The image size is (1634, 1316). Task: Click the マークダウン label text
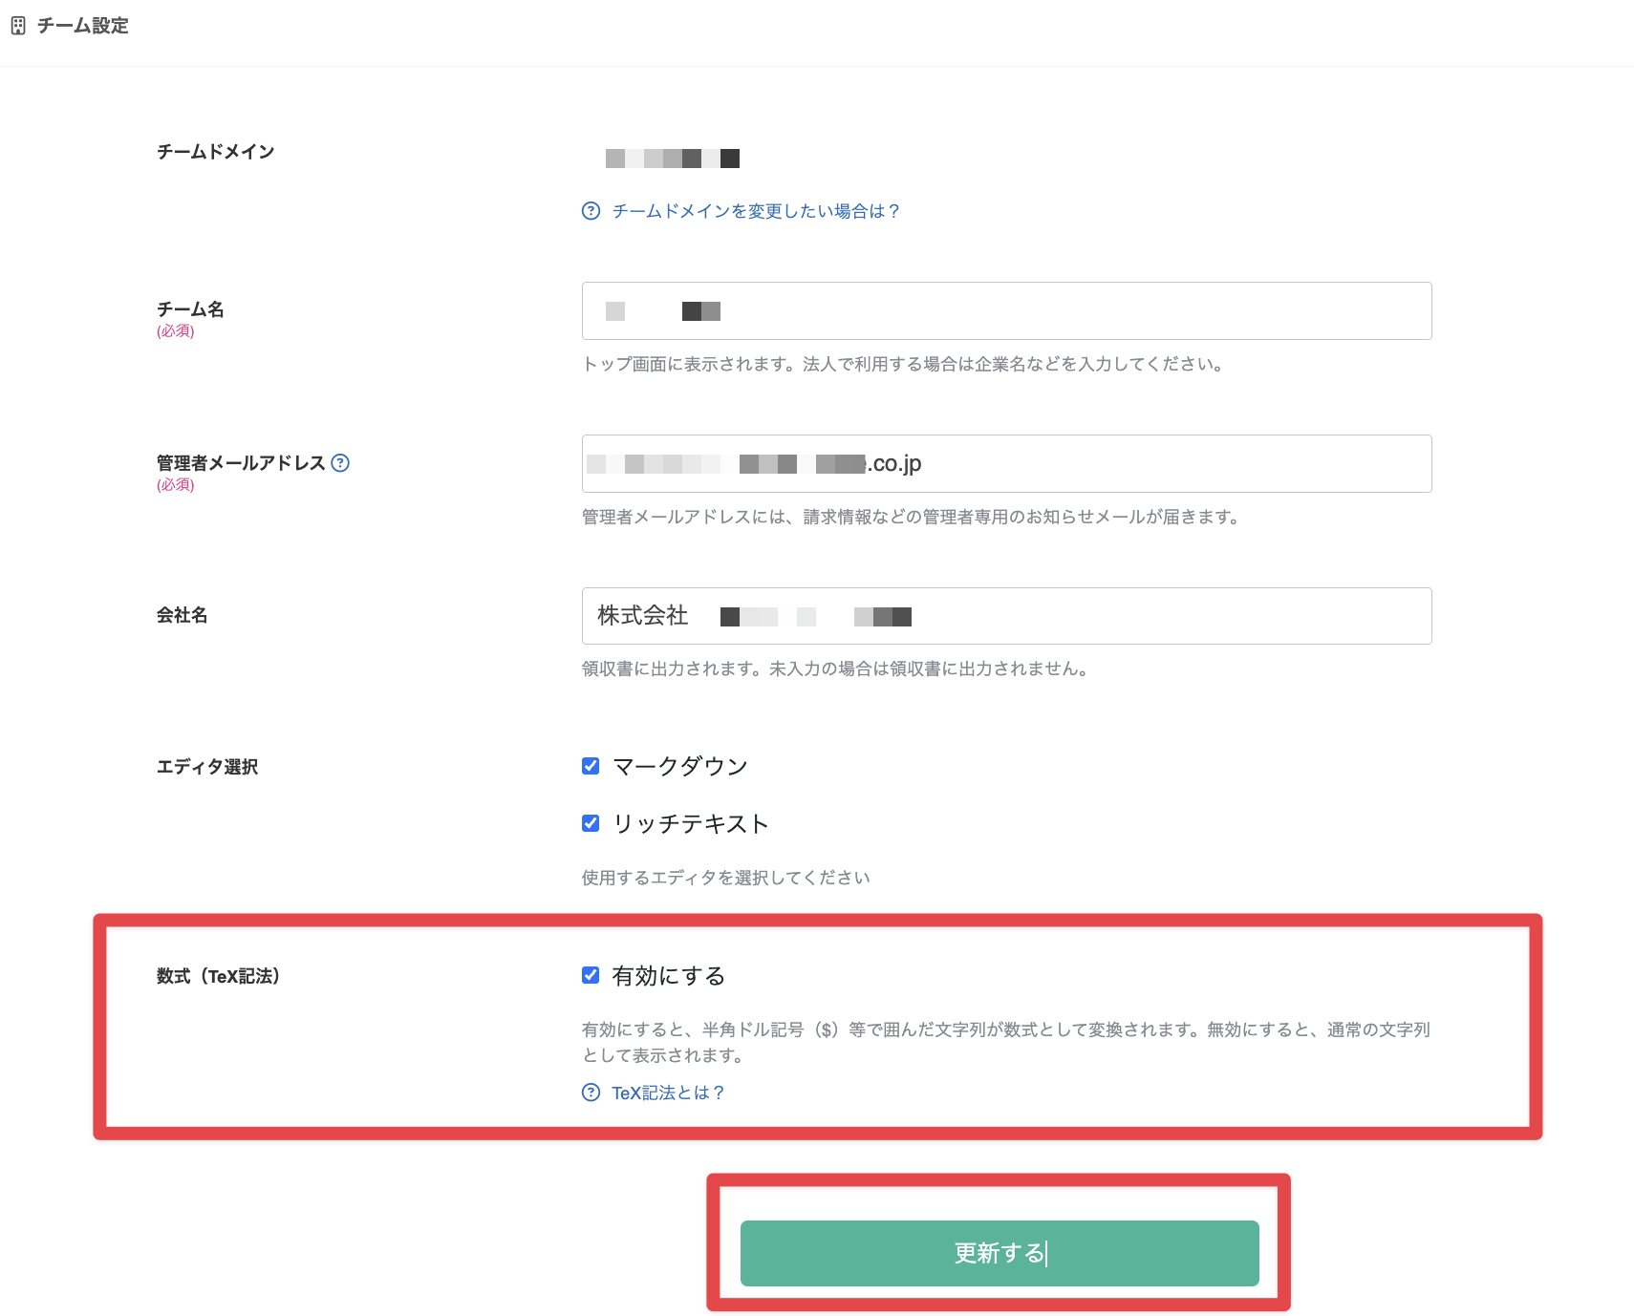679,766
